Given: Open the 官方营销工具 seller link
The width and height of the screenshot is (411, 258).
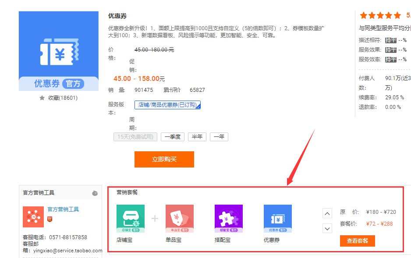Looking at the screenshot, I should [63, 209].
